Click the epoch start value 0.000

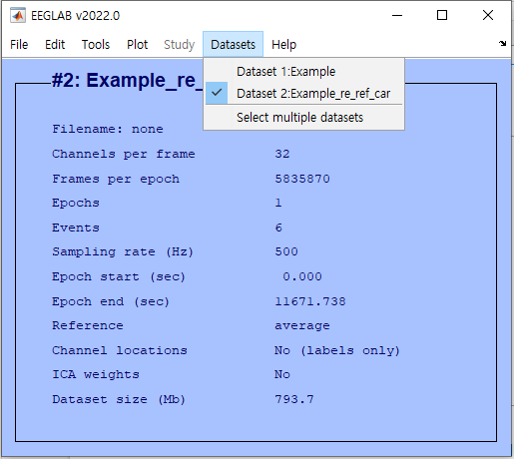[x=302, y=276]
